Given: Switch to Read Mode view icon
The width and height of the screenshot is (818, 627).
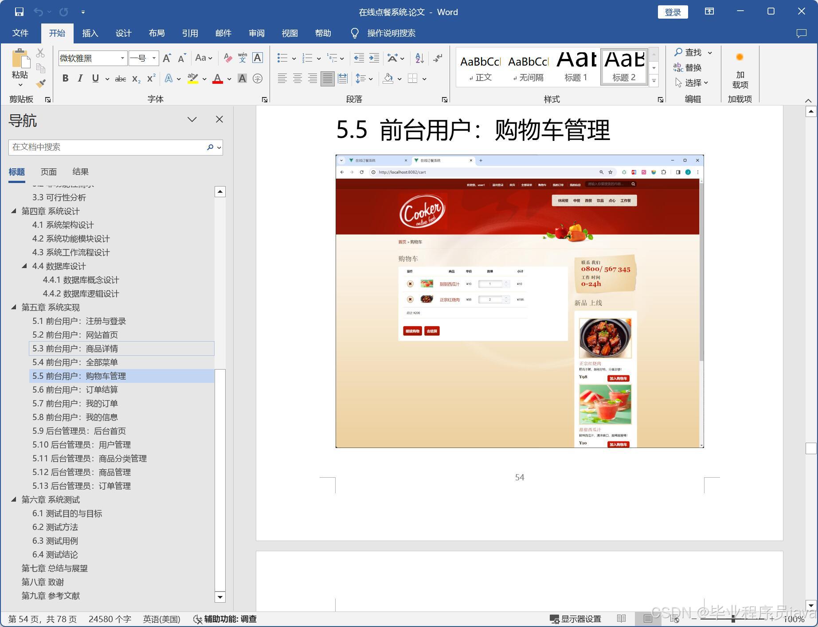Looking at the screenshot, I should click(622, 619).
